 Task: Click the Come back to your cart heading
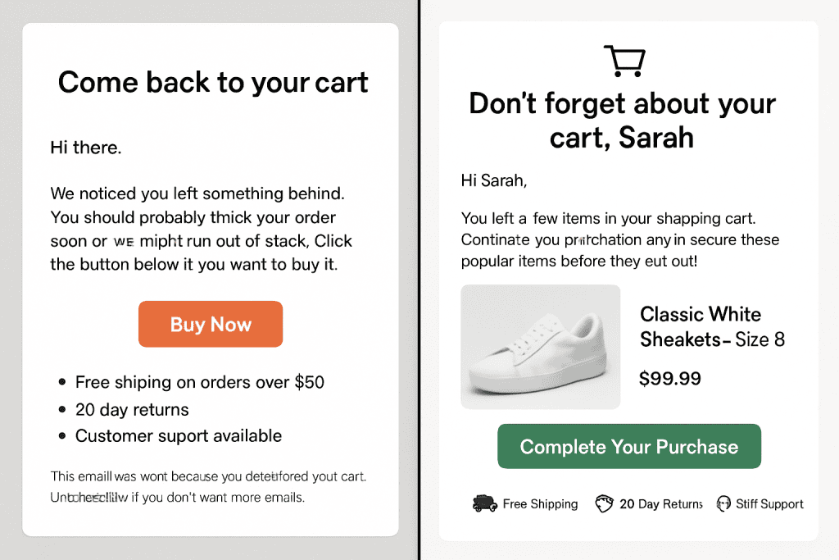point(213,83)
